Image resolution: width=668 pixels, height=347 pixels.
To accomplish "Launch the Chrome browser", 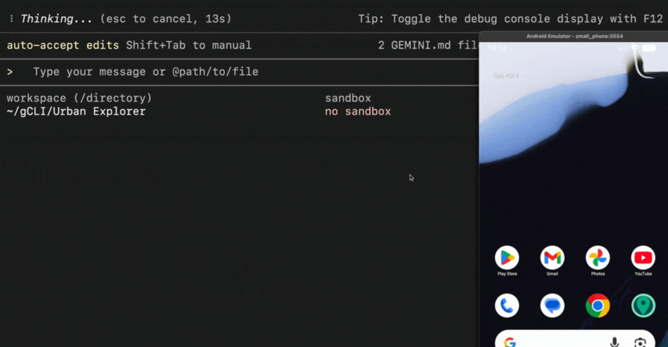I will click(x=598, y=306).
